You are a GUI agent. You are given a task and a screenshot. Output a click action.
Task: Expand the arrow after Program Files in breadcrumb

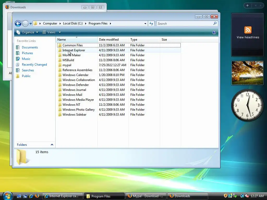[111, 23]
